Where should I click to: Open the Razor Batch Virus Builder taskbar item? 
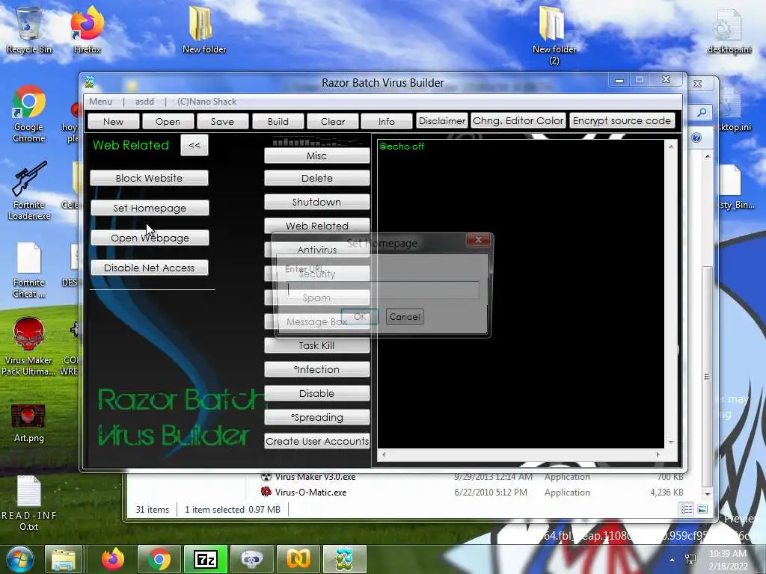pyautogui.click(x=344, y=559)
